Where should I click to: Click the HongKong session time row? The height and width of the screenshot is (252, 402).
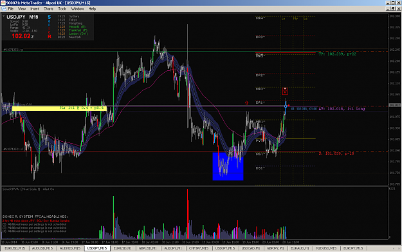click(70, 23)
